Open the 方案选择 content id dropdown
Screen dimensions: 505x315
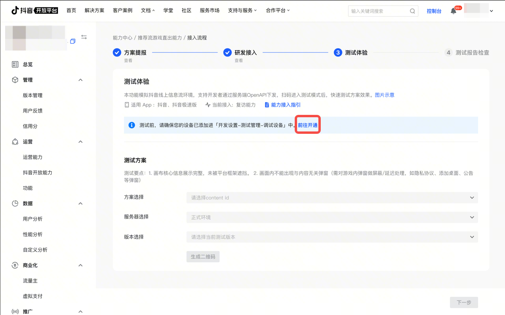click(332, 197)
